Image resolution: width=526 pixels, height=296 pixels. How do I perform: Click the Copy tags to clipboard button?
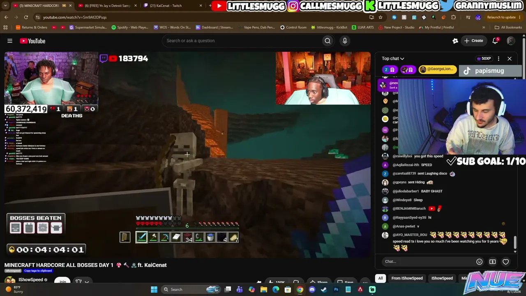(x=38, y=271)
